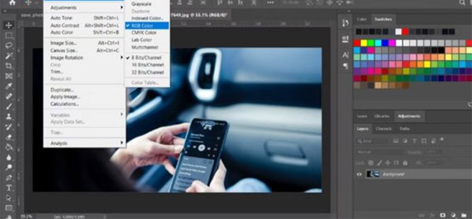Click the Home icon

point(12,3)
